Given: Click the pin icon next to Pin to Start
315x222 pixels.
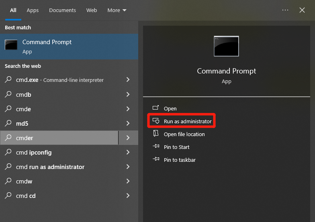Looking at the screenshot, I should (156, 146).
